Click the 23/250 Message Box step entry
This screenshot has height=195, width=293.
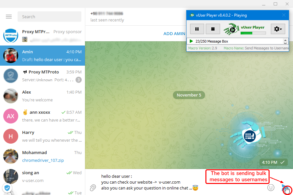pos(212,41)
